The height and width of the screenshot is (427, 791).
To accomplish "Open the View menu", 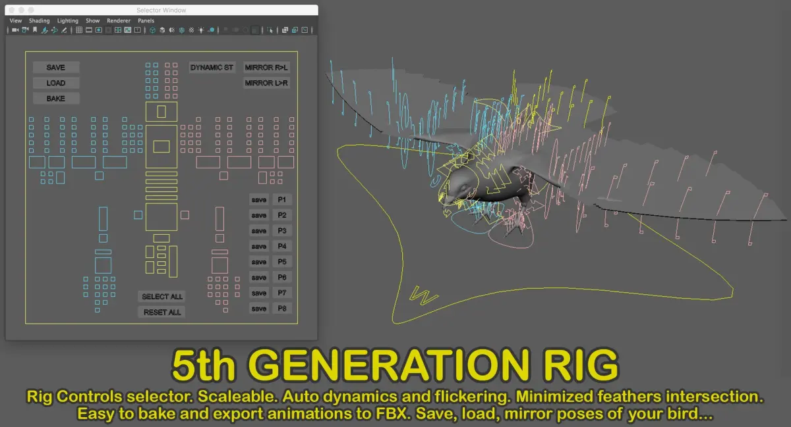I will [16, 20].
